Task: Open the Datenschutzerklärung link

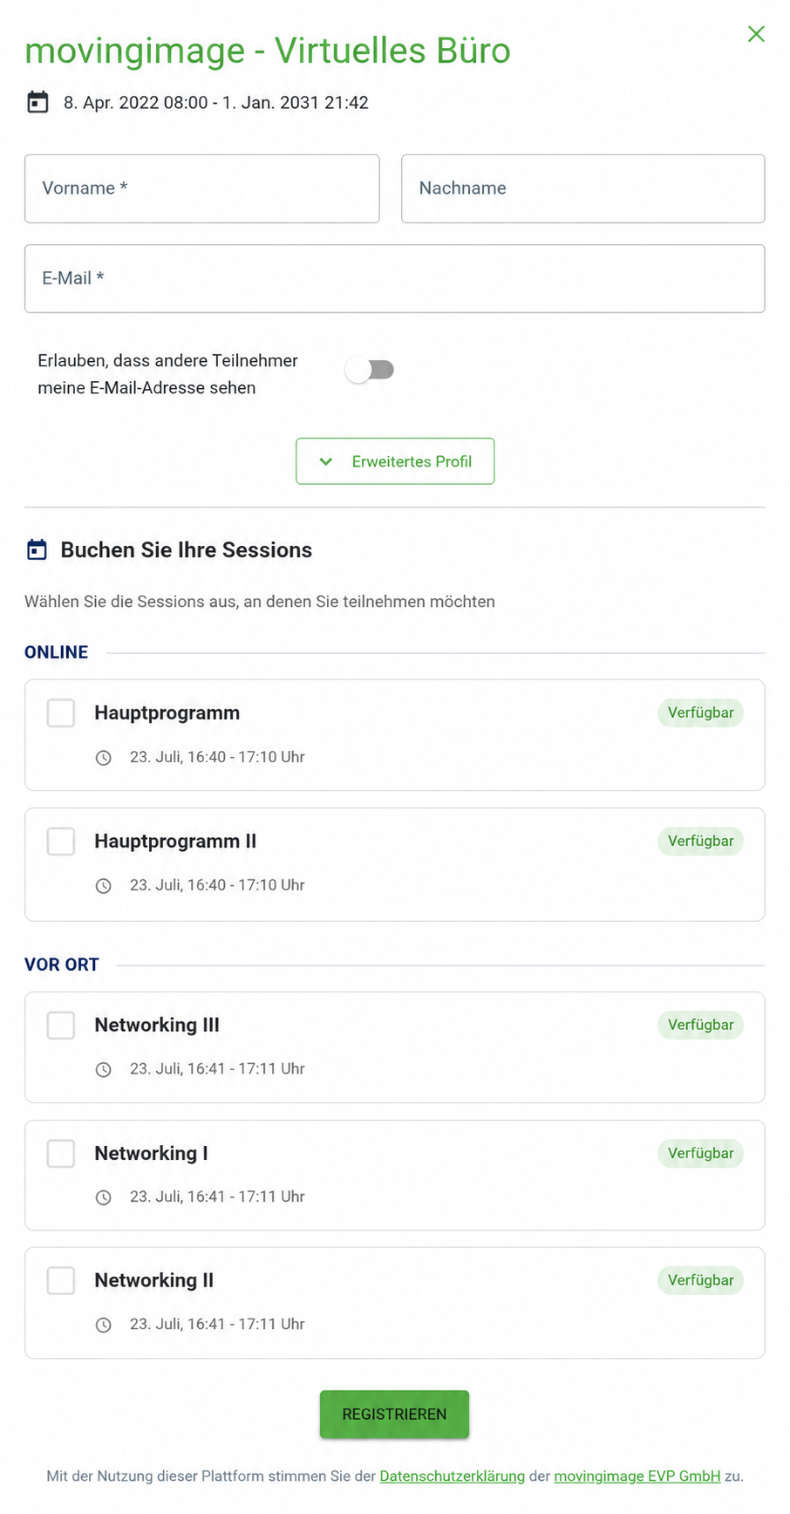Action: pos(453,1476)
